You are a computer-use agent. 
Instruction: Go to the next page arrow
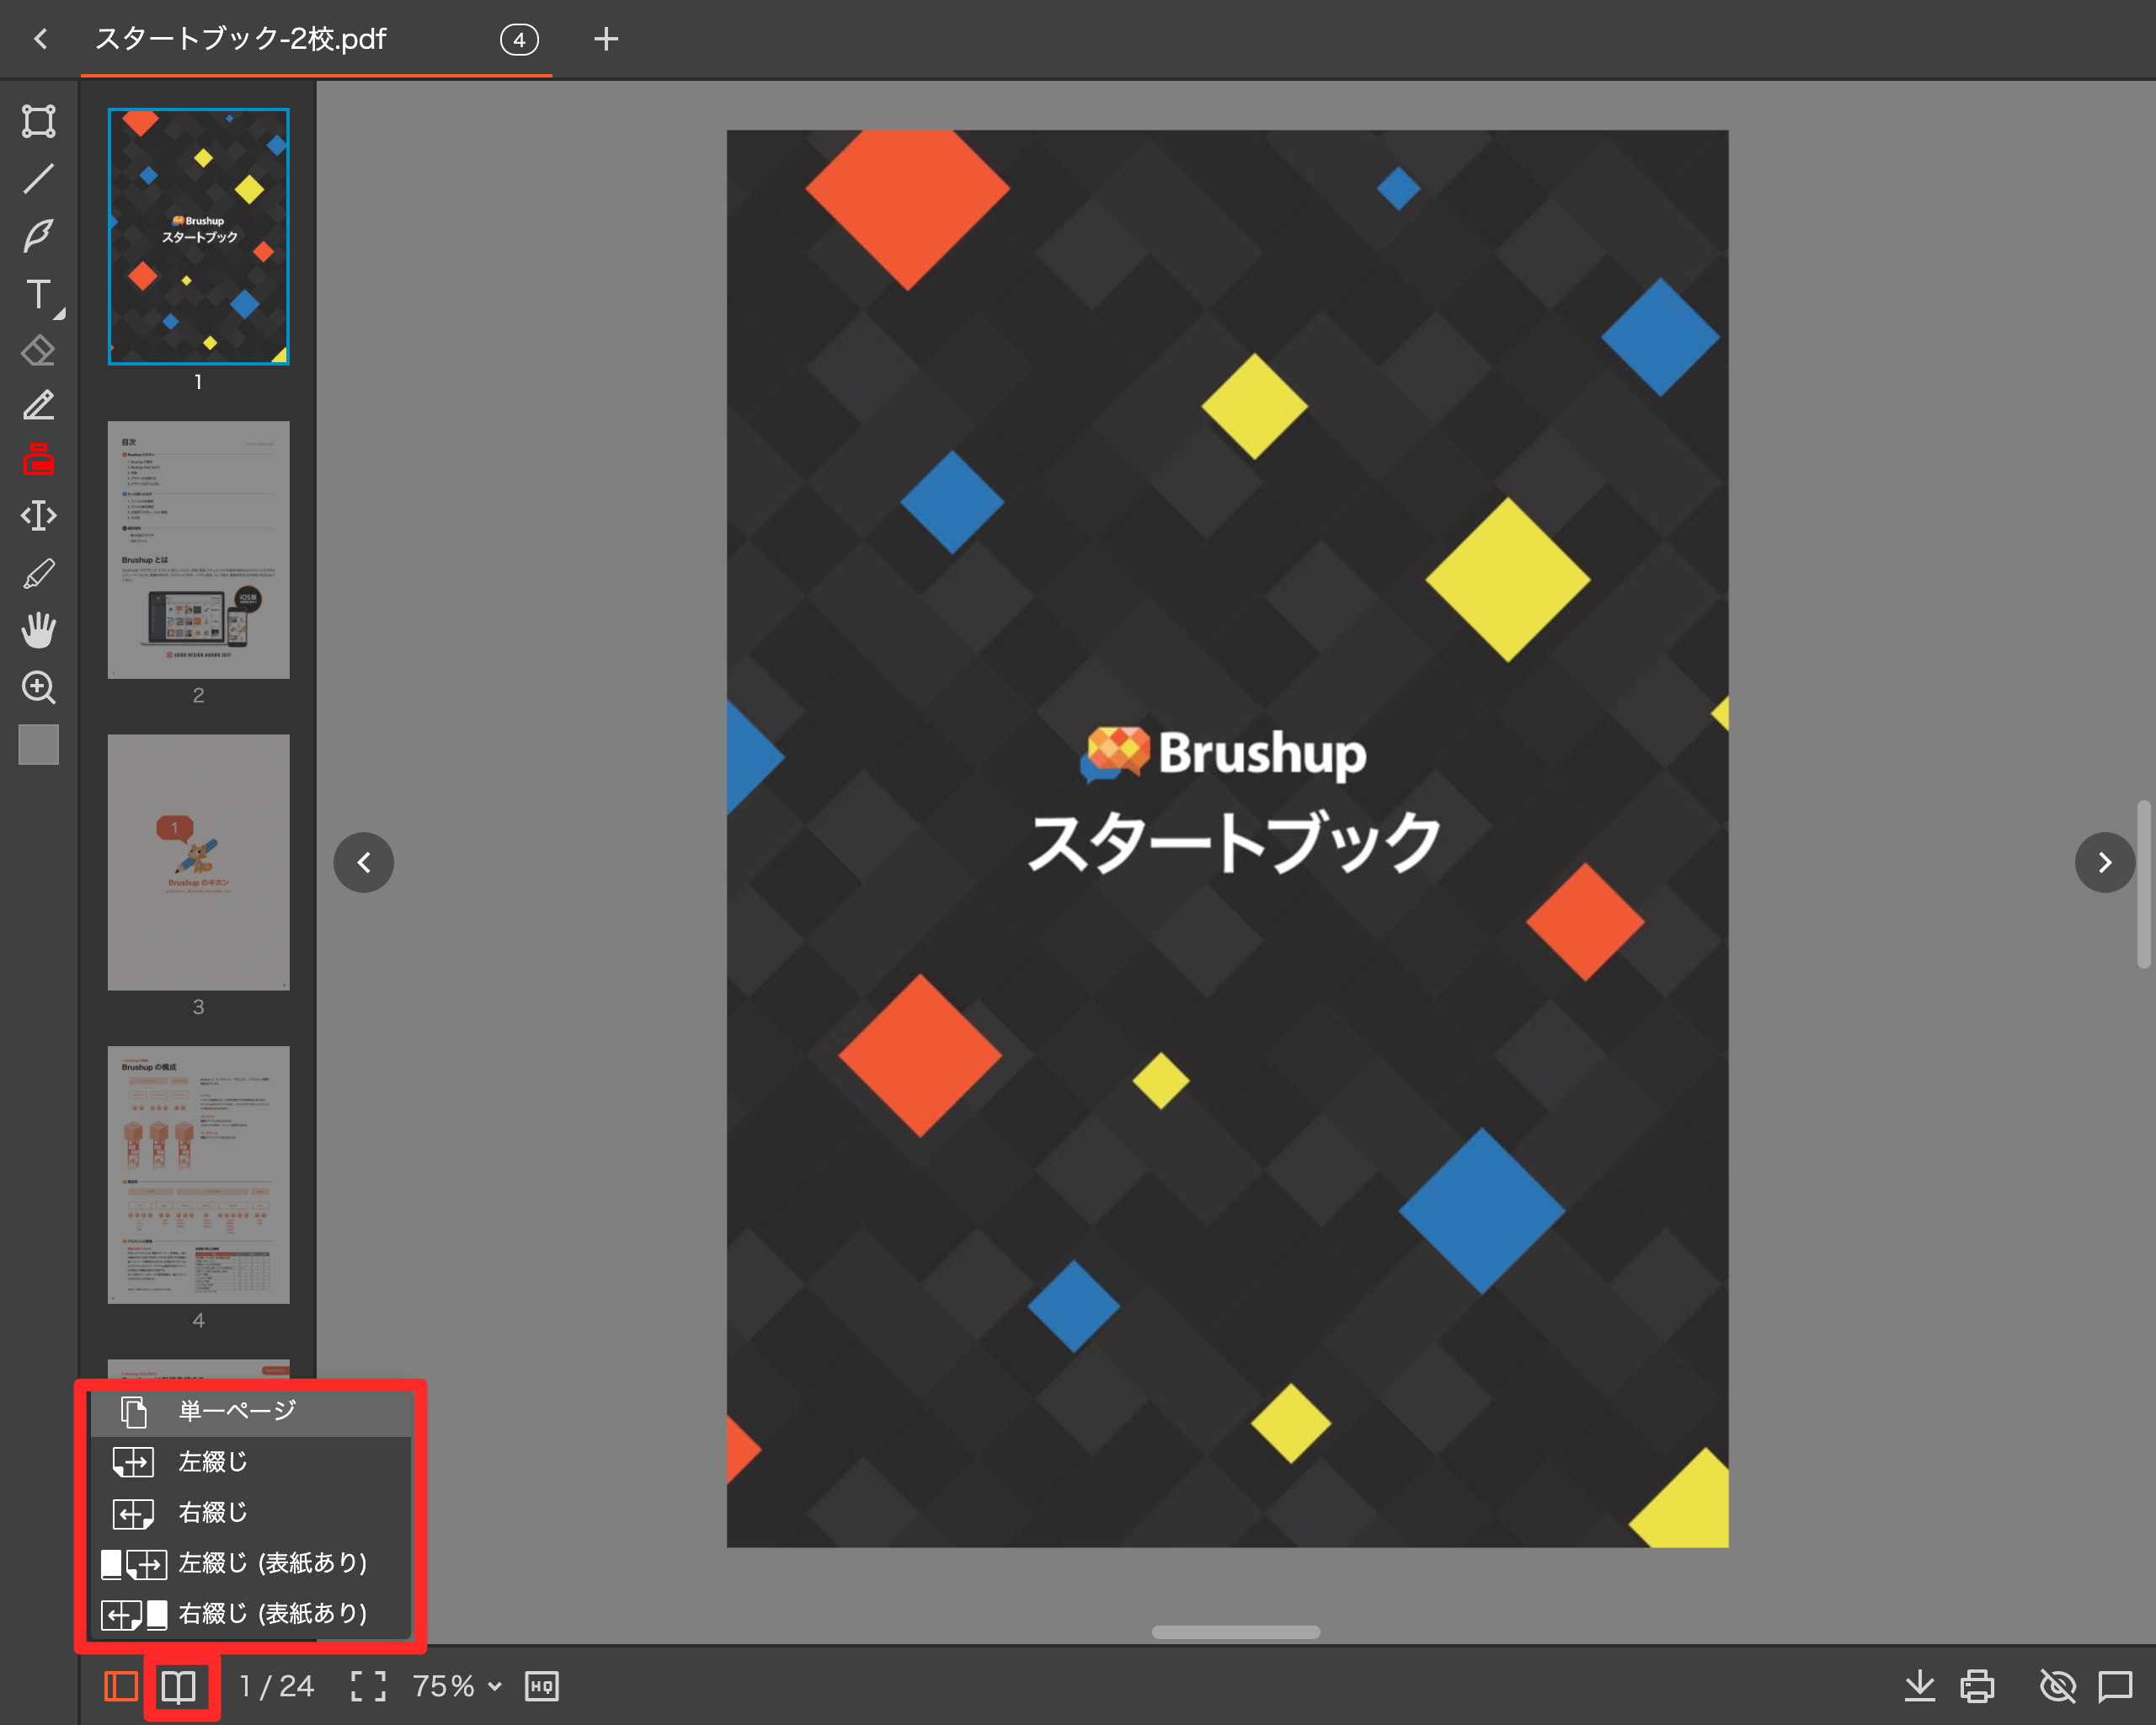2105,862
